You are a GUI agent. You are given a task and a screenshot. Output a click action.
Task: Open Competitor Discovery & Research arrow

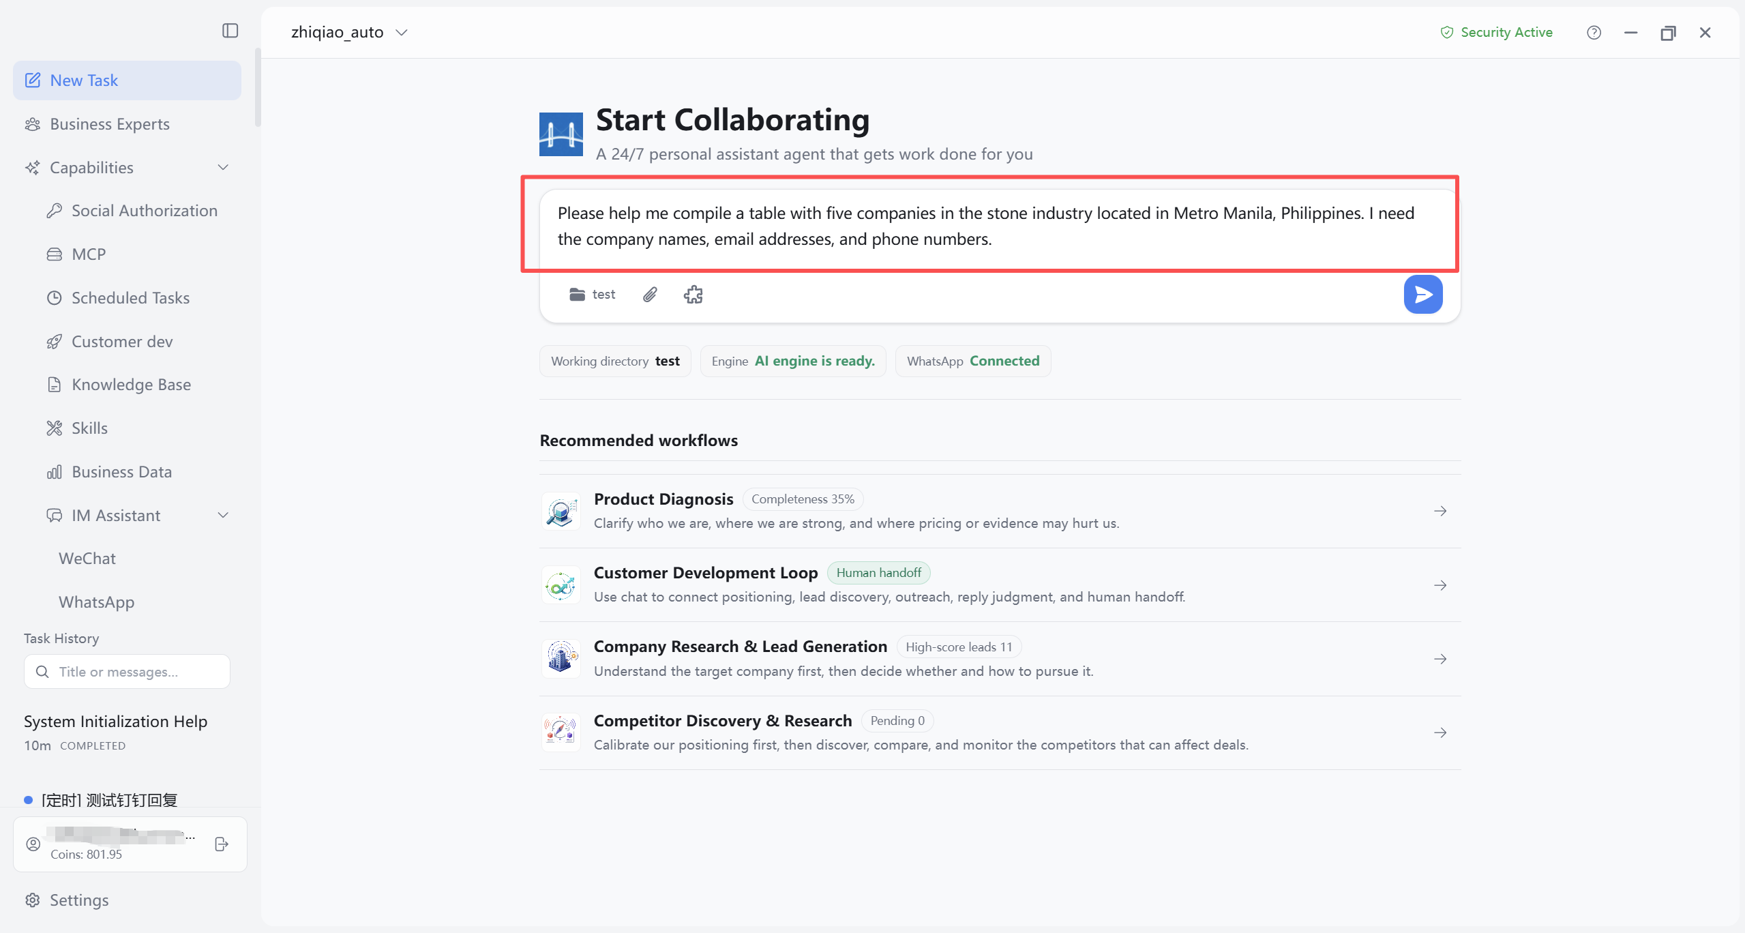pyautogui.click(x=1440, y=732)
